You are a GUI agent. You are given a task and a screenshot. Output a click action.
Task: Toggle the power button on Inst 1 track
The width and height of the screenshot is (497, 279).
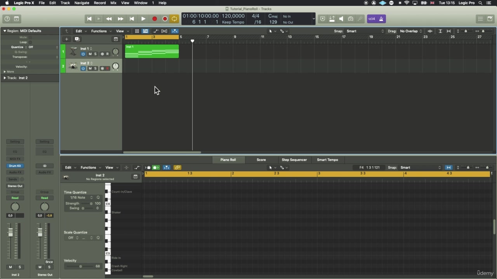[83, 54]
